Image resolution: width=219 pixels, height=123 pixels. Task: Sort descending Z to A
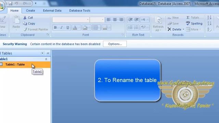click(x=209, y=24)
